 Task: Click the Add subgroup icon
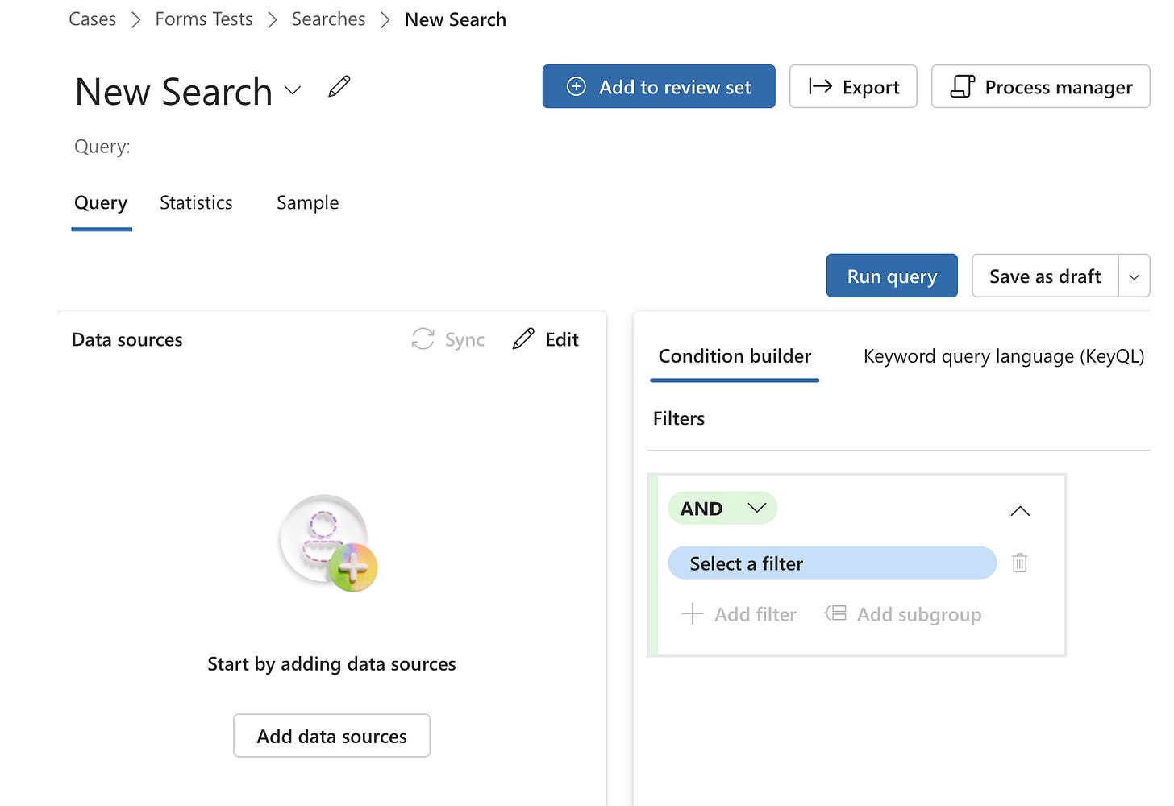click(x=835, y=614)
